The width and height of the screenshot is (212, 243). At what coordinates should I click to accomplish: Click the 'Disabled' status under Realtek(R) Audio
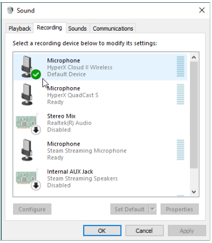click(x=59, y=130)
